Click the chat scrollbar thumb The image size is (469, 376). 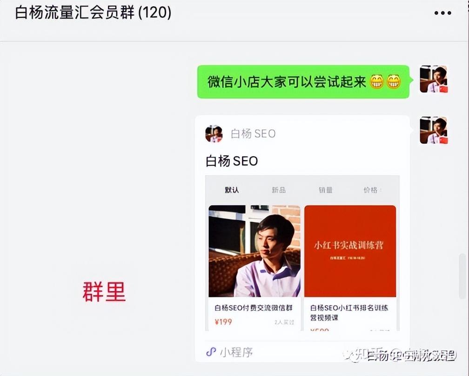click(462, 276)
